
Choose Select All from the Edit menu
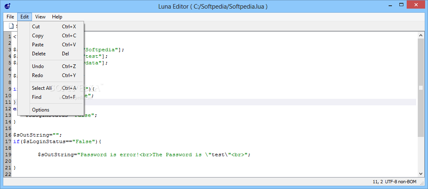pos(51,88)
